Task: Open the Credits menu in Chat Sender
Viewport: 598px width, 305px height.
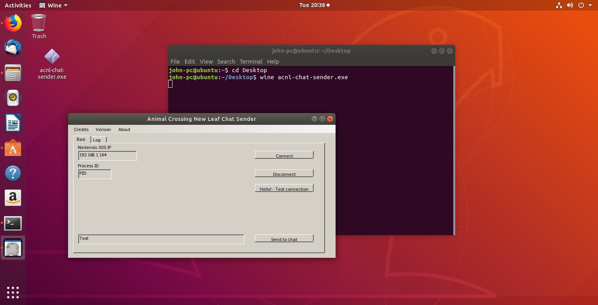Action: [81, 129]
